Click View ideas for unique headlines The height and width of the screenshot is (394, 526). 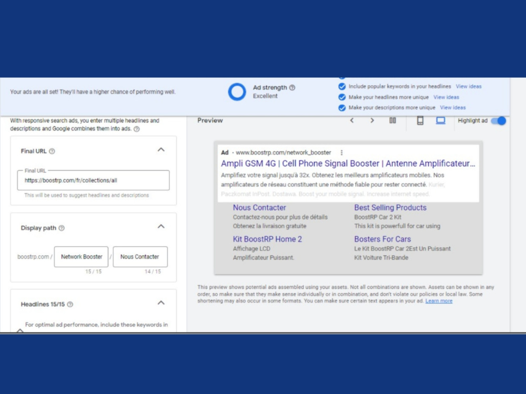click(446, 97)
